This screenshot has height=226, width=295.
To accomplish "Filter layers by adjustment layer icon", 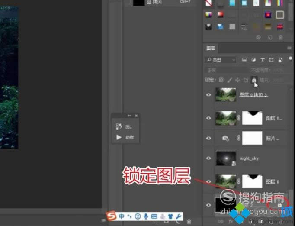I will click(253, 60).
